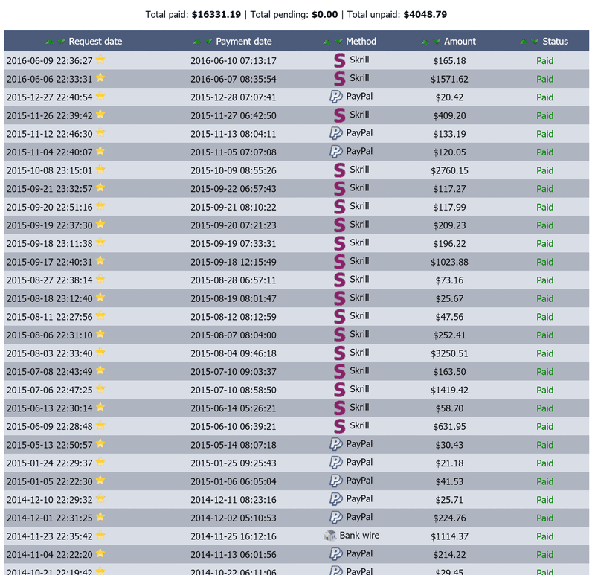Sort Request date ascending with up arrow
This screenshot has height=575, width=595.
[x=49, y=42]
